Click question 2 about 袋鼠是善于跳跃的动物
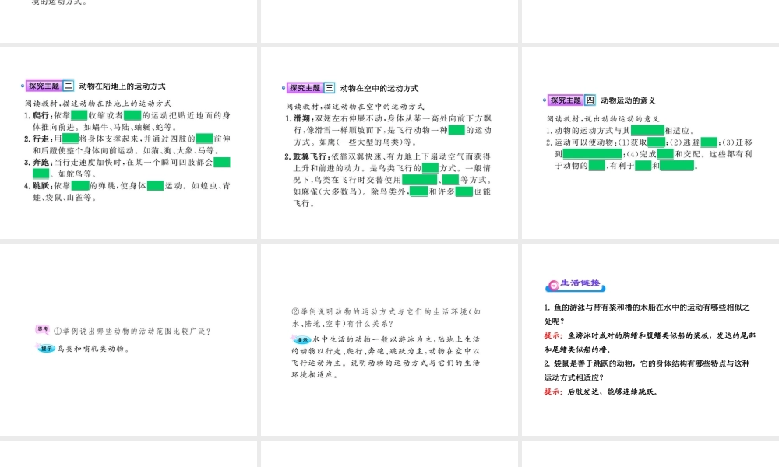This screenshot has width=779, height=467. coord(647,370)
